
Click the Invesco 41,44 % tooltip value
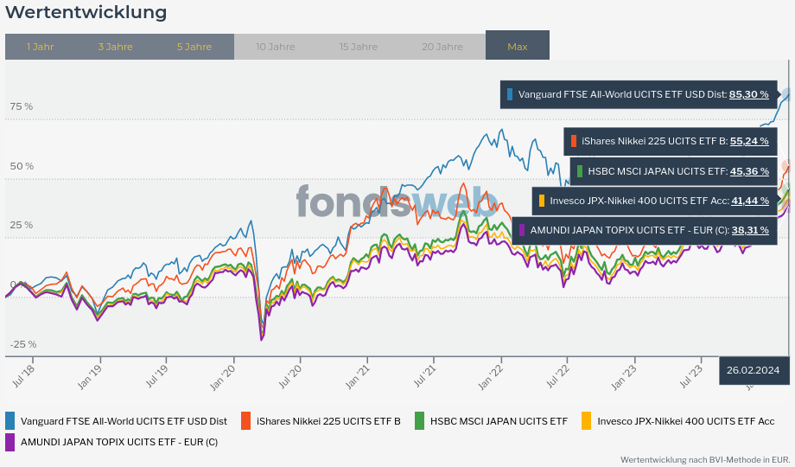click(750, 201)
